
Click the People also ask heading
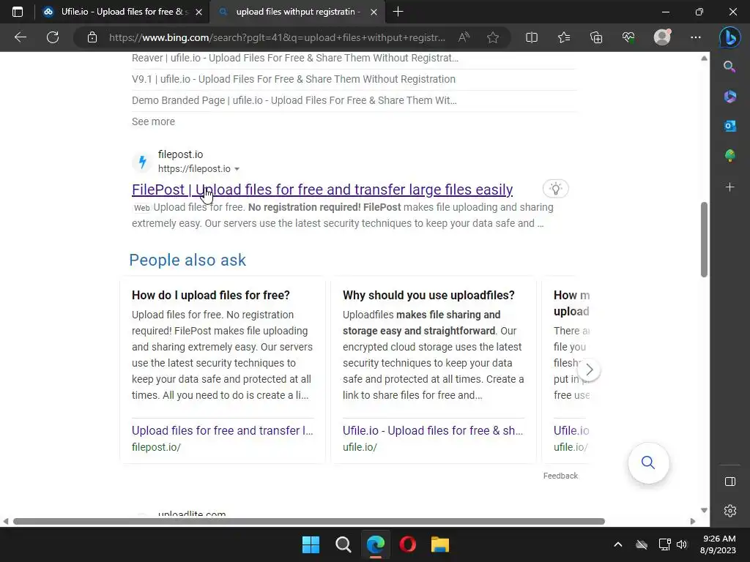click(187, 260)
